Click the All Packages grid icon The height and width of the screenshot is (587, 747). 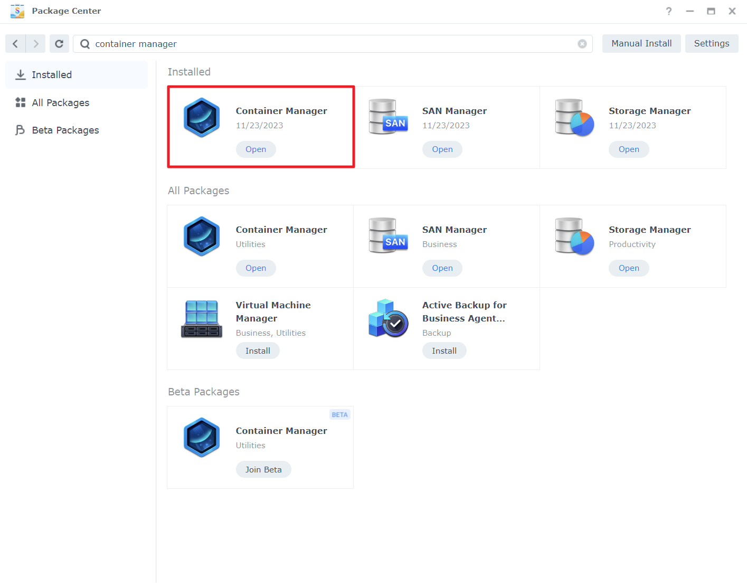[x=21, y=102]
